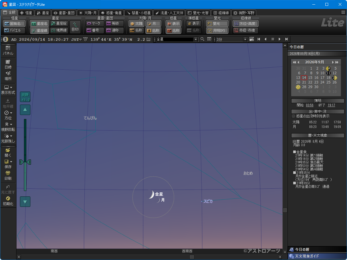Screen dimensions: 347x260
Task: Toggle nebula 通称 common names
Action: [x=115, y=30]
